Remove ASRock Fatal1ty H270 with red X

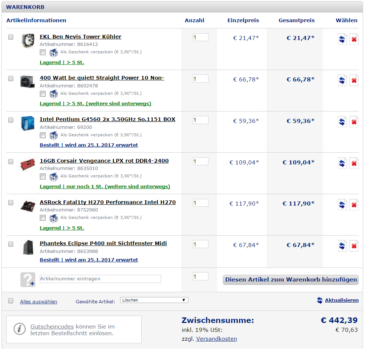[354, 205]
